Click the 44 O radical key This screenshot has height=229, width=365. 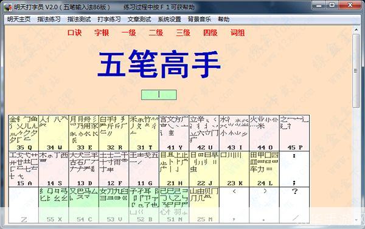(x=265, y=133)
